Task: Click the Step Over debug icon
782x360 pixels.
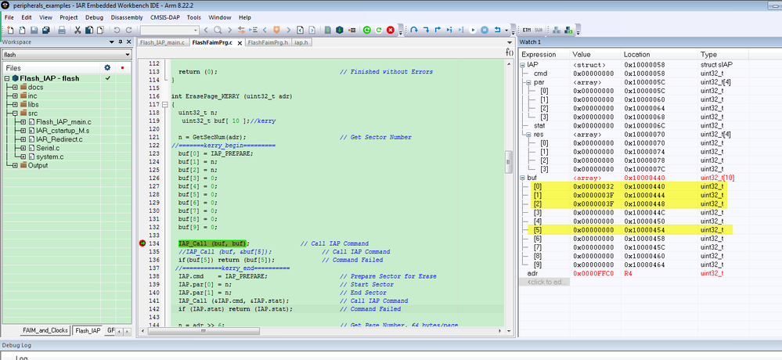Action: tap(414, 30)
